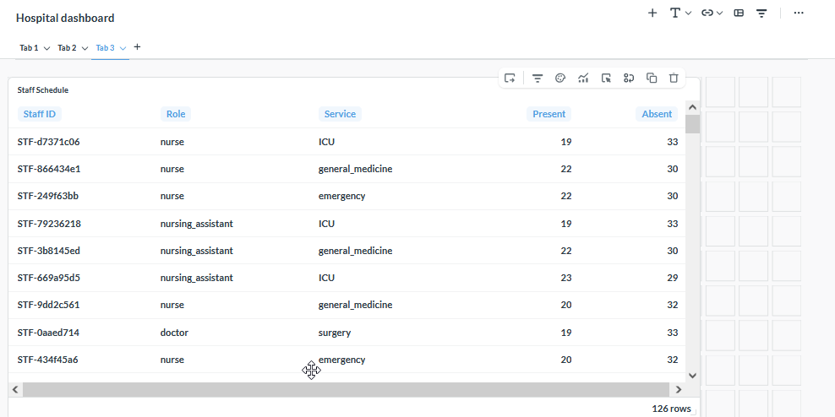Click the move card icon on card toolbar
The height and width of the screenshot is (417, 835).
pyautogui.click(x=510, y=79)
